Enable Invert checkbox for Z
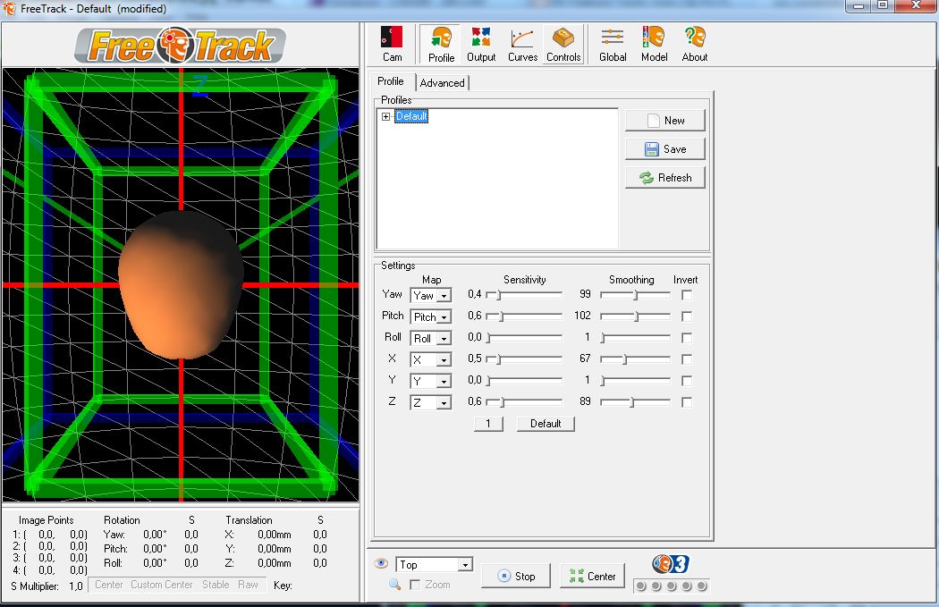This screenshot has height=607, width=939. [x=687, y=401]
